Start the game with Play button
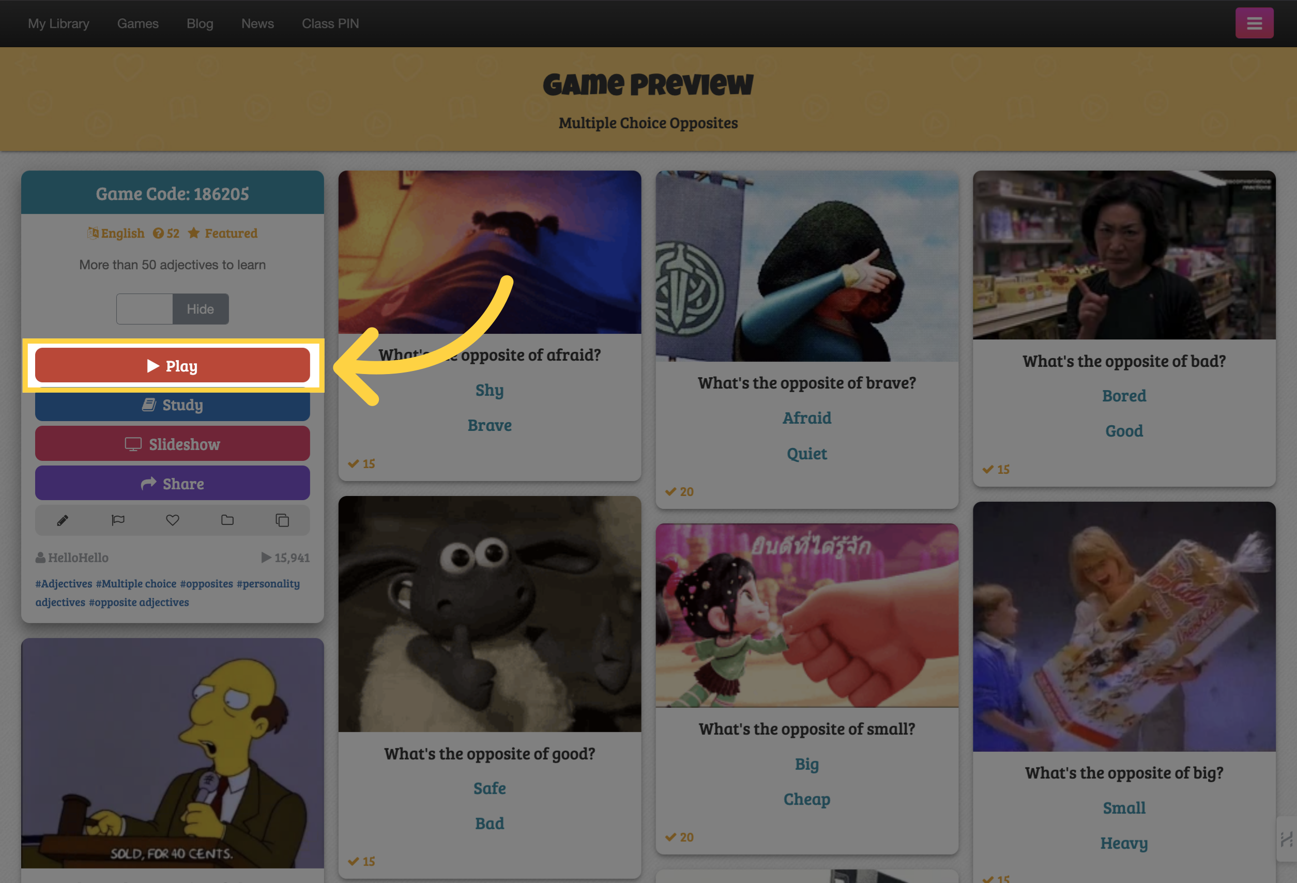Viewport: 1297px width, 883px height. (173, 366)
